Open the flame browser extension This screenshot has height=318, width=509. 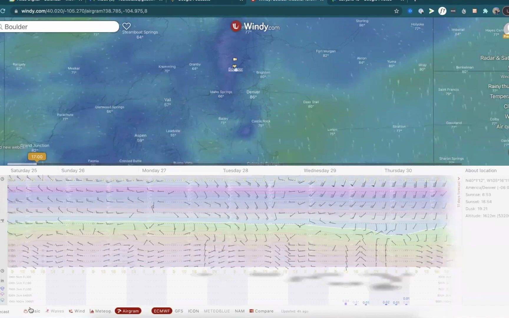point(464,11)
